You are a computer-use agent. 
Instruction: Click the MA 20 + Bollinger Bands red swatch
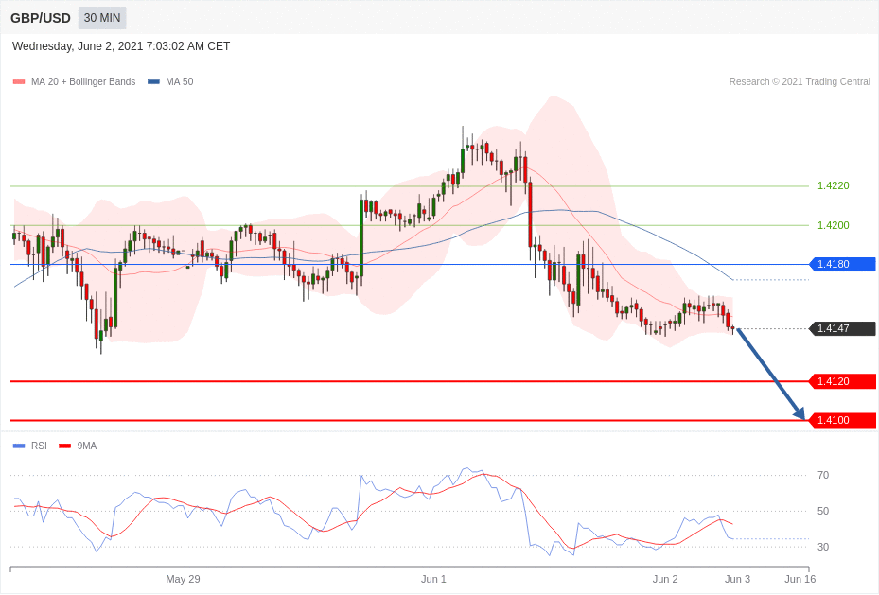[19, 82]
